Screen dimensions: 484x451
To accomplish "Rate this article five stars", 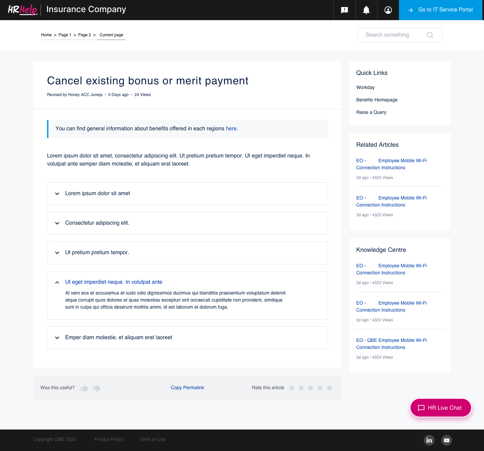I will click(329, 388).
